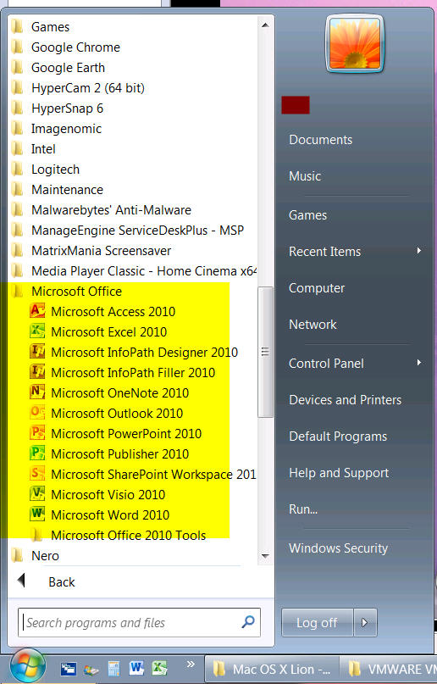
Task: Click the Nero folder icon
Action: pos(18,555)
